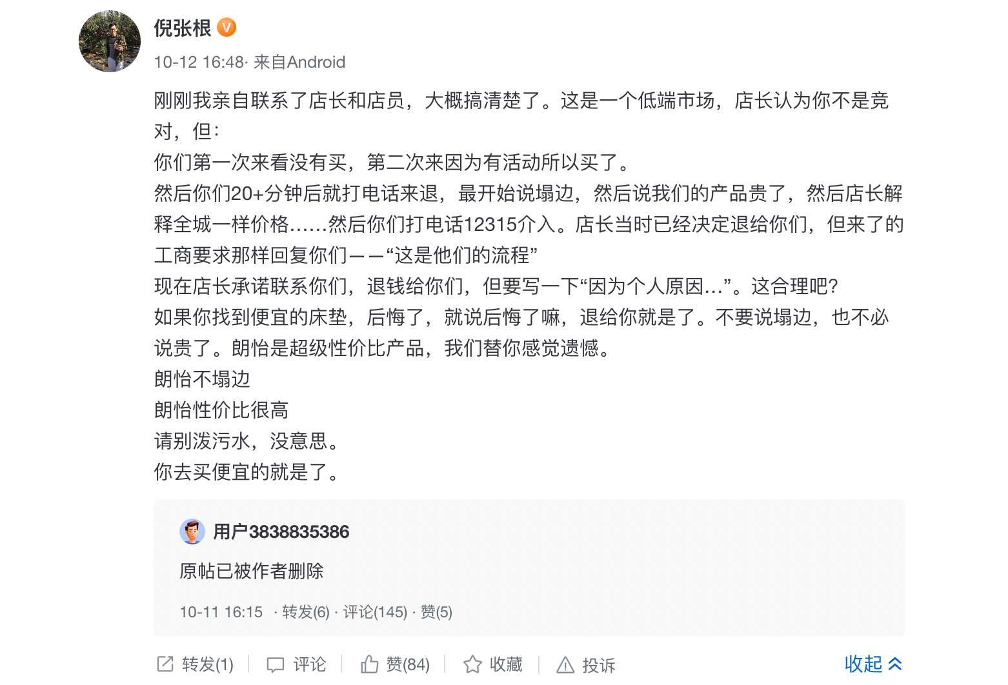Open the 倪张根 username link
The height and width of the screenshot is (685, 1008).
(x=183, y=28)
